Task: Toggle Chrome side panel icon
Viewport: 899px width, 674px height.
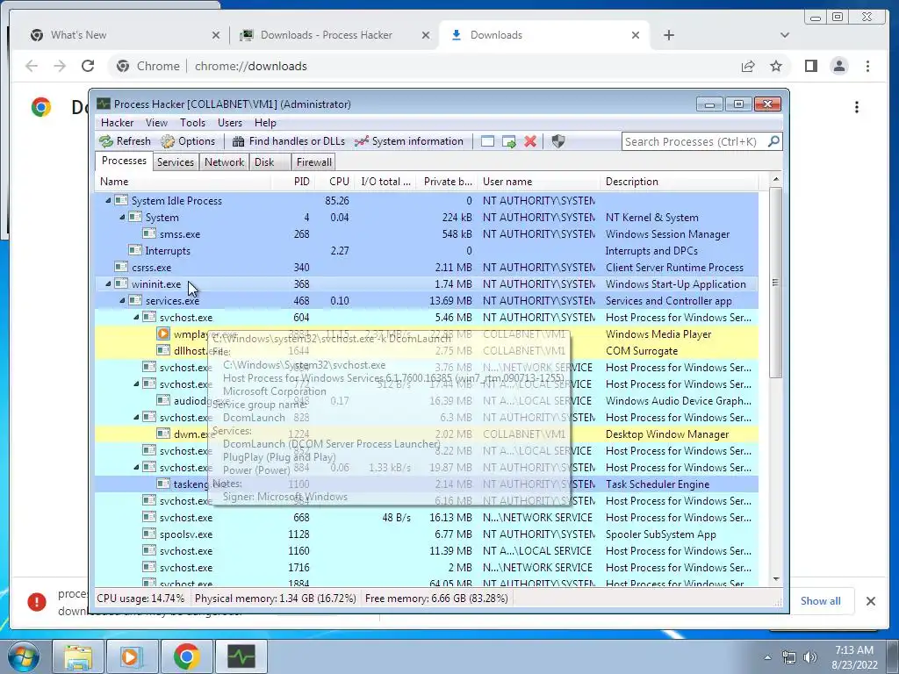Action: 810,66
